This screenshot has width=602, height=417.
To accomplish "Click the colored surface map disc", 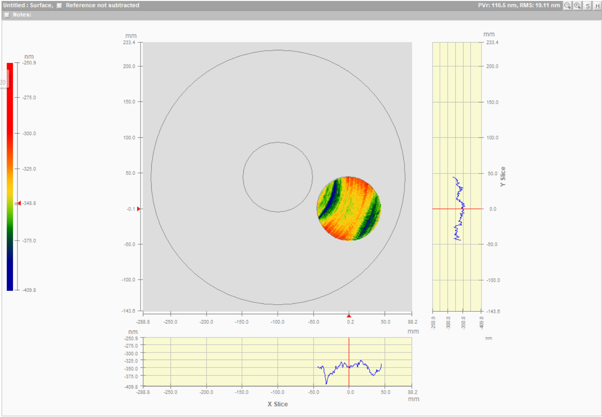I will coord(349,208).
